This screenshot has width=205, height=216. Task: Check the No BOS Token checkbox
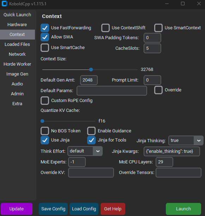click(45, 131)
